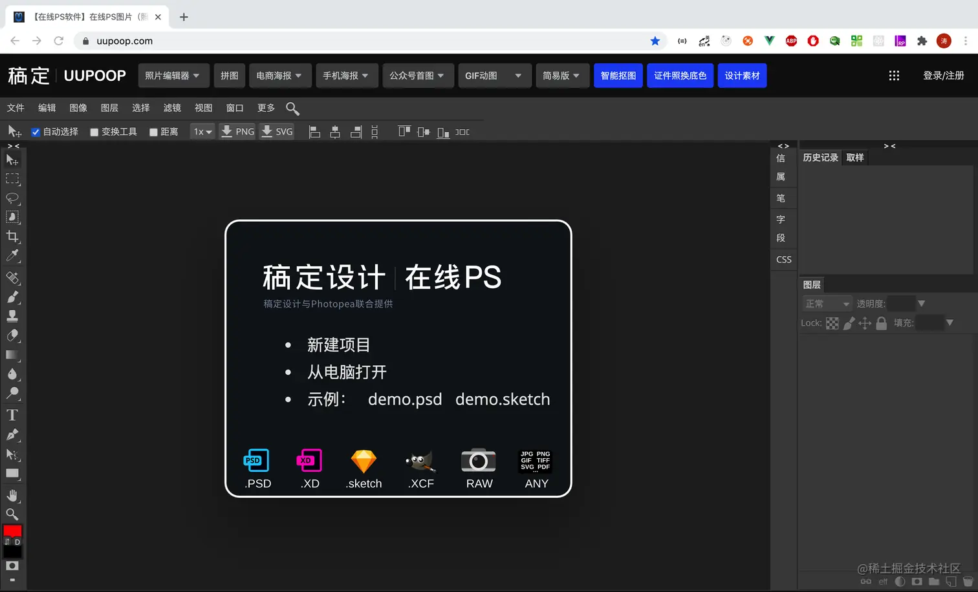Open the GIF动图 dropdown
The width and height of the screenshot is (978, 592).
(x=494, y=76)
